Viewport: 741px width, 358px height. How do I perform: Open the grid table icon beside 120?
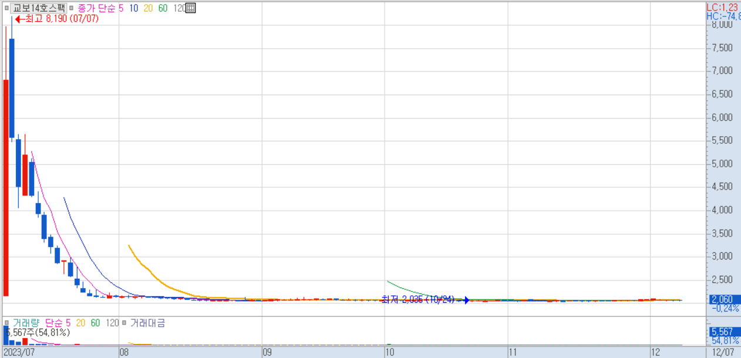[x=190, y=8]
